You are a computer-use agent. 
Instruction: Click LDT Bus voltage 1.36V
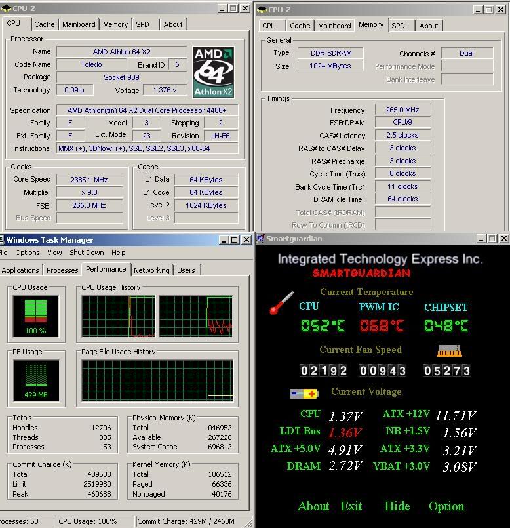click(x=345, y=433)
